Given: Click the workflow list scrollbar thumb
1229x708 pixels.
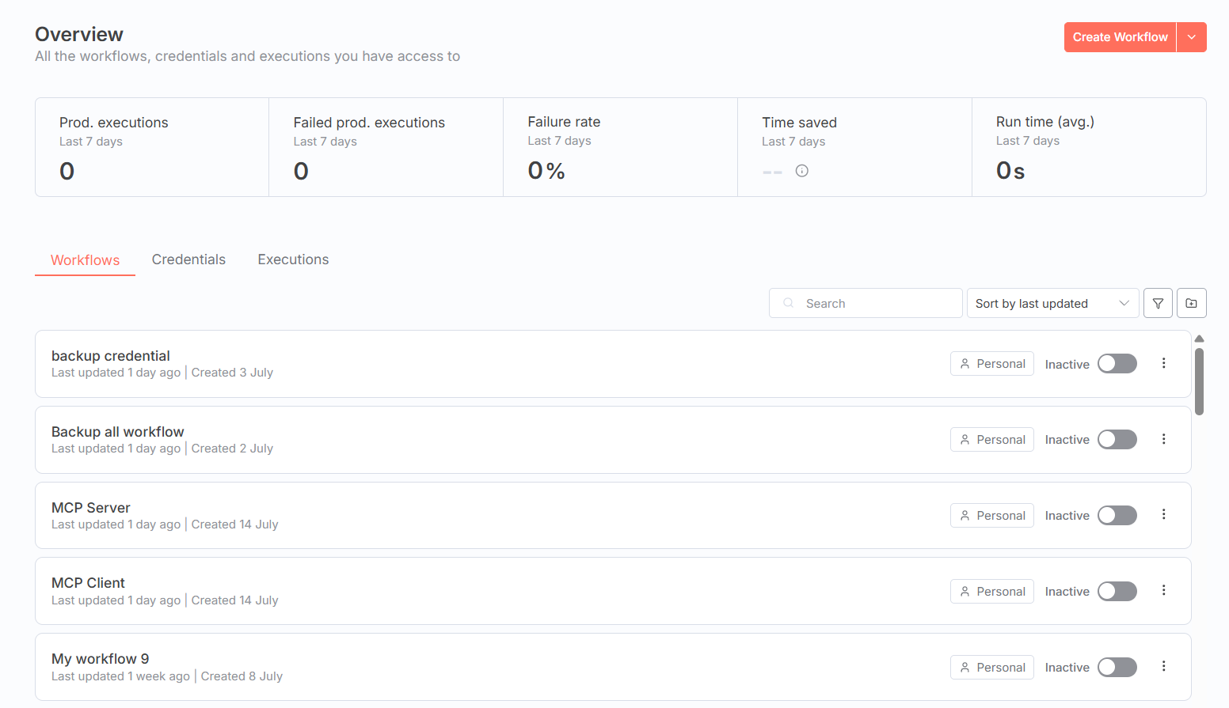Looking at the screenshot, I should click(x=1199, y=381).
